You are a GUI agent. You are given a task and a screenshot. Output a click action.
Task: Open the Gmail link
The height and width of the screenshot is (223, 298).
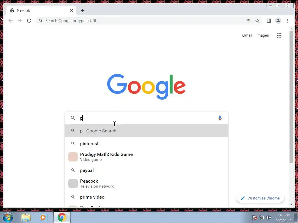(247, 35)
